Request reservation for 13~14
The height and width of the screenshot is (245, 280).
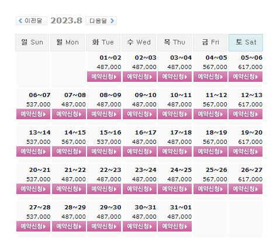pyautogui.click(x=33, y=151)
